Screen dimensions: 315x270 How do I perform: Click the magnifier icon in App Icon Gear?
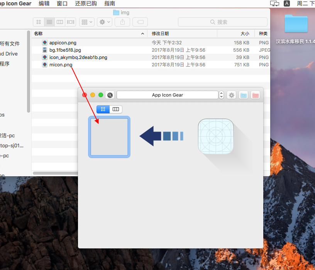click(x=110, y=95)
